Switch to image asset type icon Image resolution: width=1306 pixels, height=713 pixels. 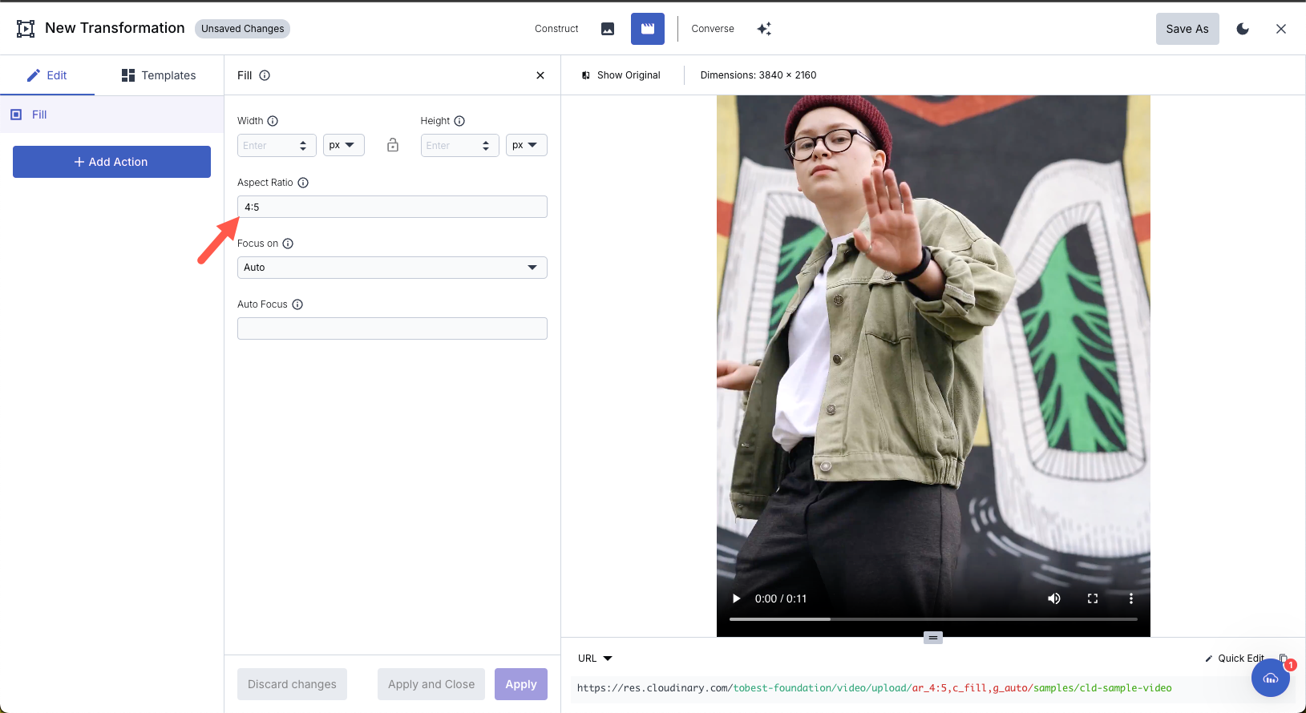[608, 29]
